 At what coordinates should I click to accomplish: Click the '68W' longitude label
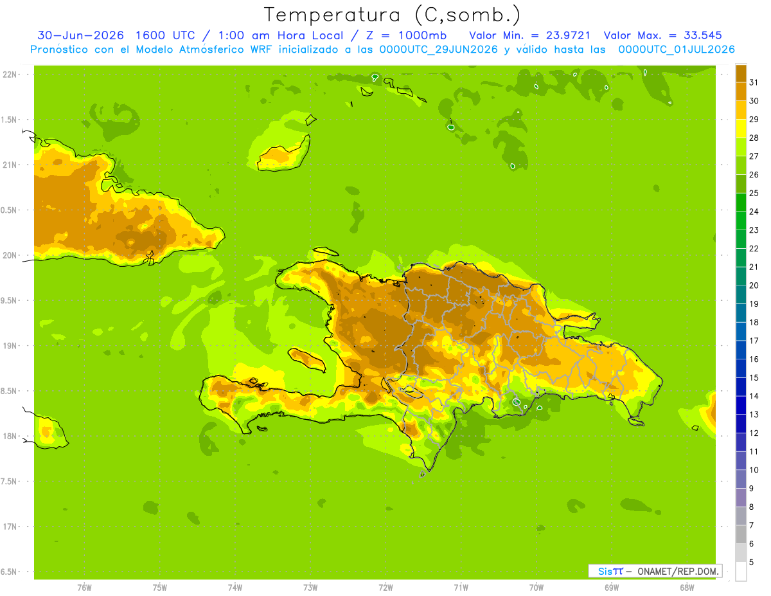pyautogui.click(x=687, y=588)
